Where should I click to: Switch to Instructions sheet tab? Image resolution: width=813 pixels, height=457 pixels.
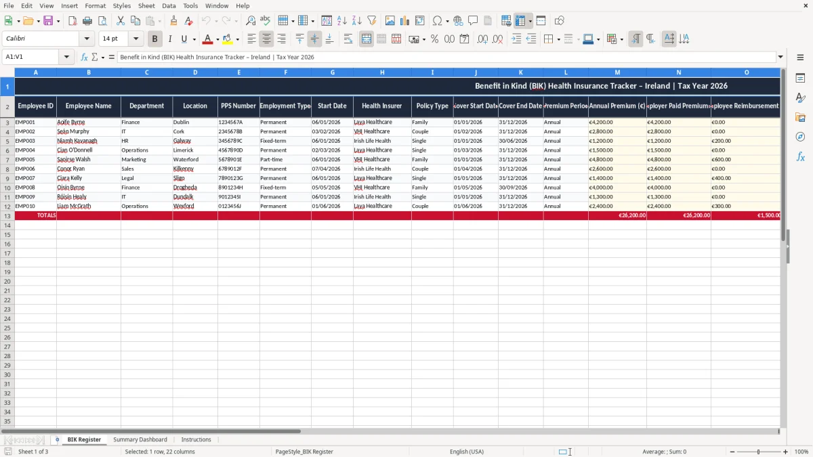click(196, 439)
